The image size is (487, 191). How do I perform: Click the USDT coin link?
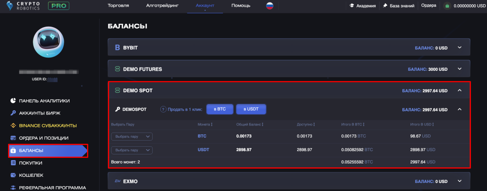tap(204, 150)
